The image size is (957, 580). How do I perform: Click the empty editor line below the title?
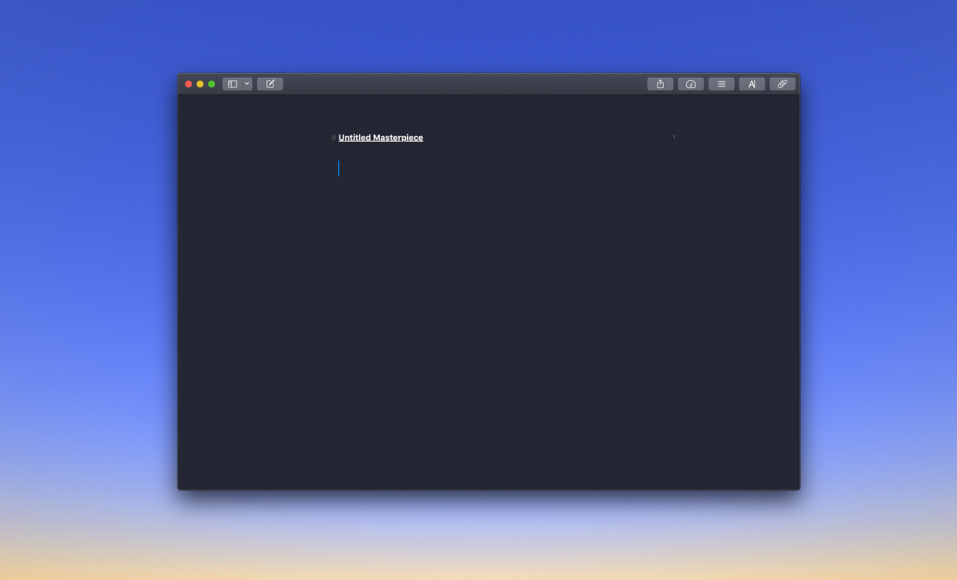(506, 169)
